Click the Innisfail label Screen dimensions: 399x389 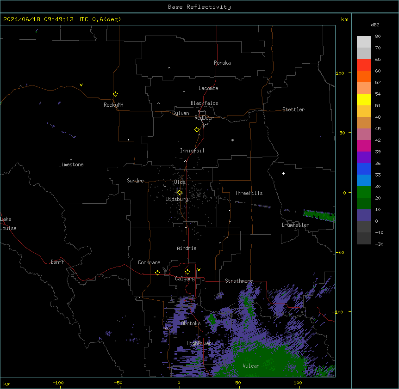[x=192, y=151]
